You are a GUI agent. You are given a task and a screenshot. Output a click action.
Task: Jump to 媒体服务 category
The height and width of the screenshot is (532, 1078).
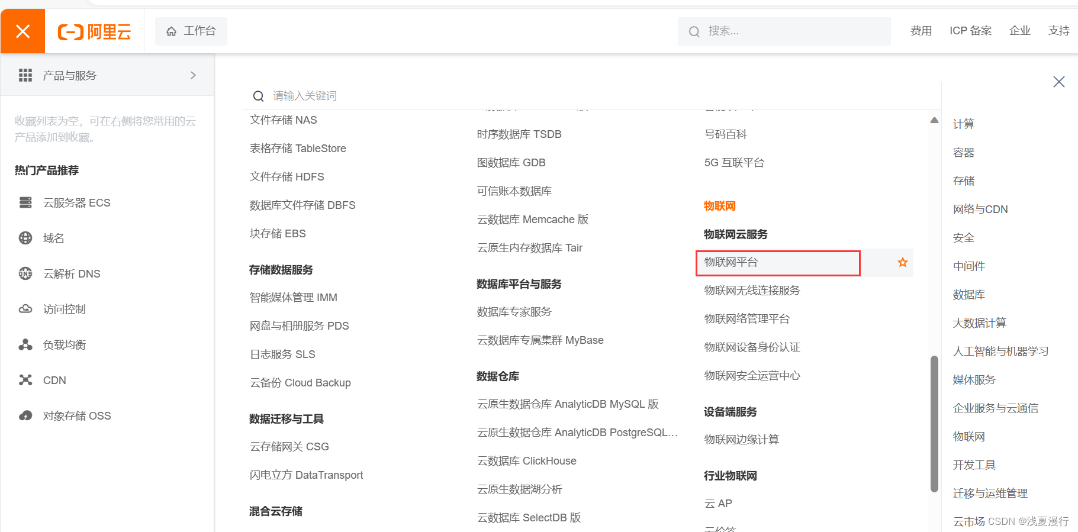tap(974, 379)
